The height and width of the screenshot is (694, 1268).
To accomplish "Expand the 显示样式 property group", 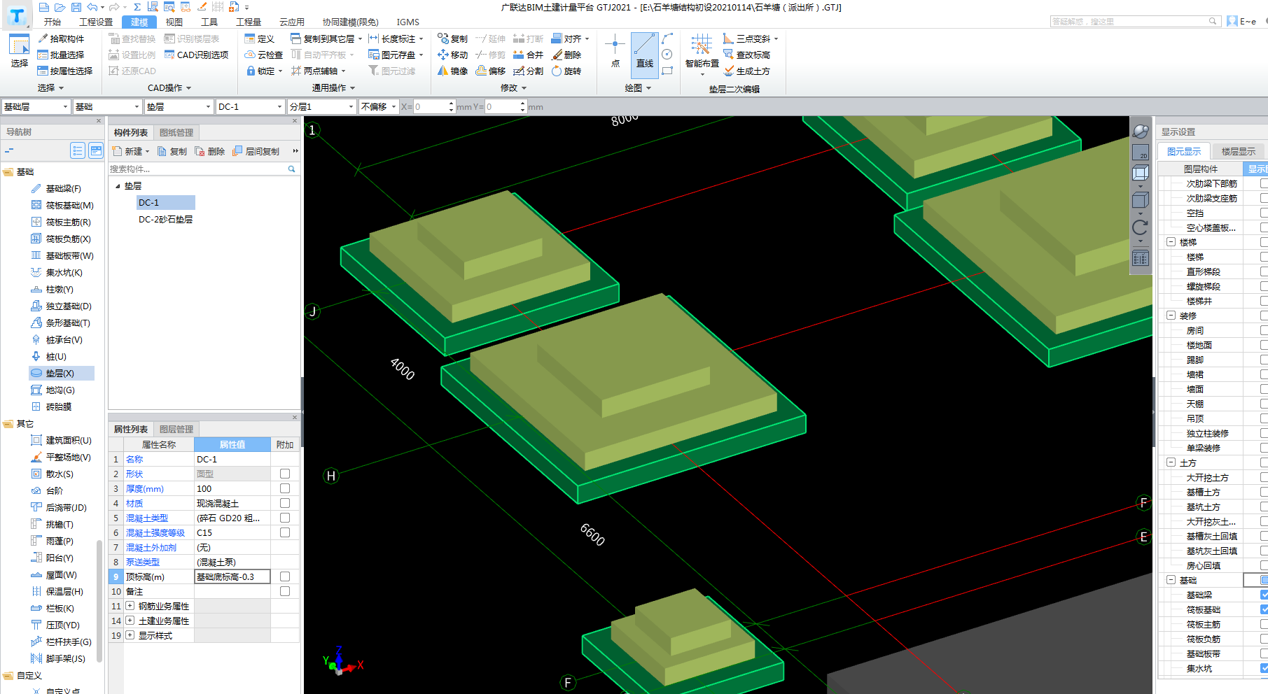I will [x=130, y=635].
